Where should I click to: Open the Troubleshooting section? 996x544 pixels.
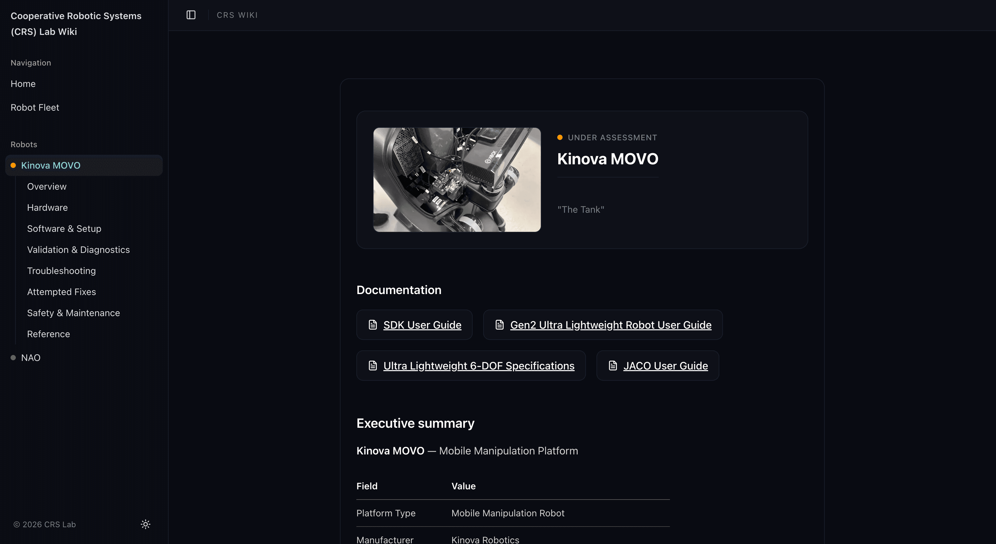[x=62, y=271]
